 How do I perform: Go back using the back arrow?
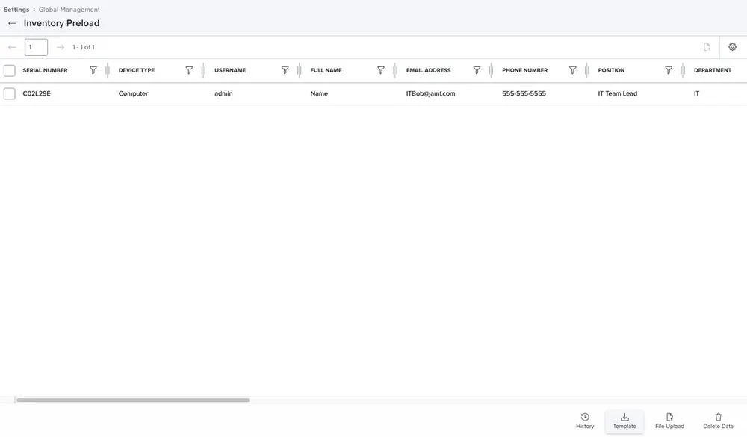(11, 22)
